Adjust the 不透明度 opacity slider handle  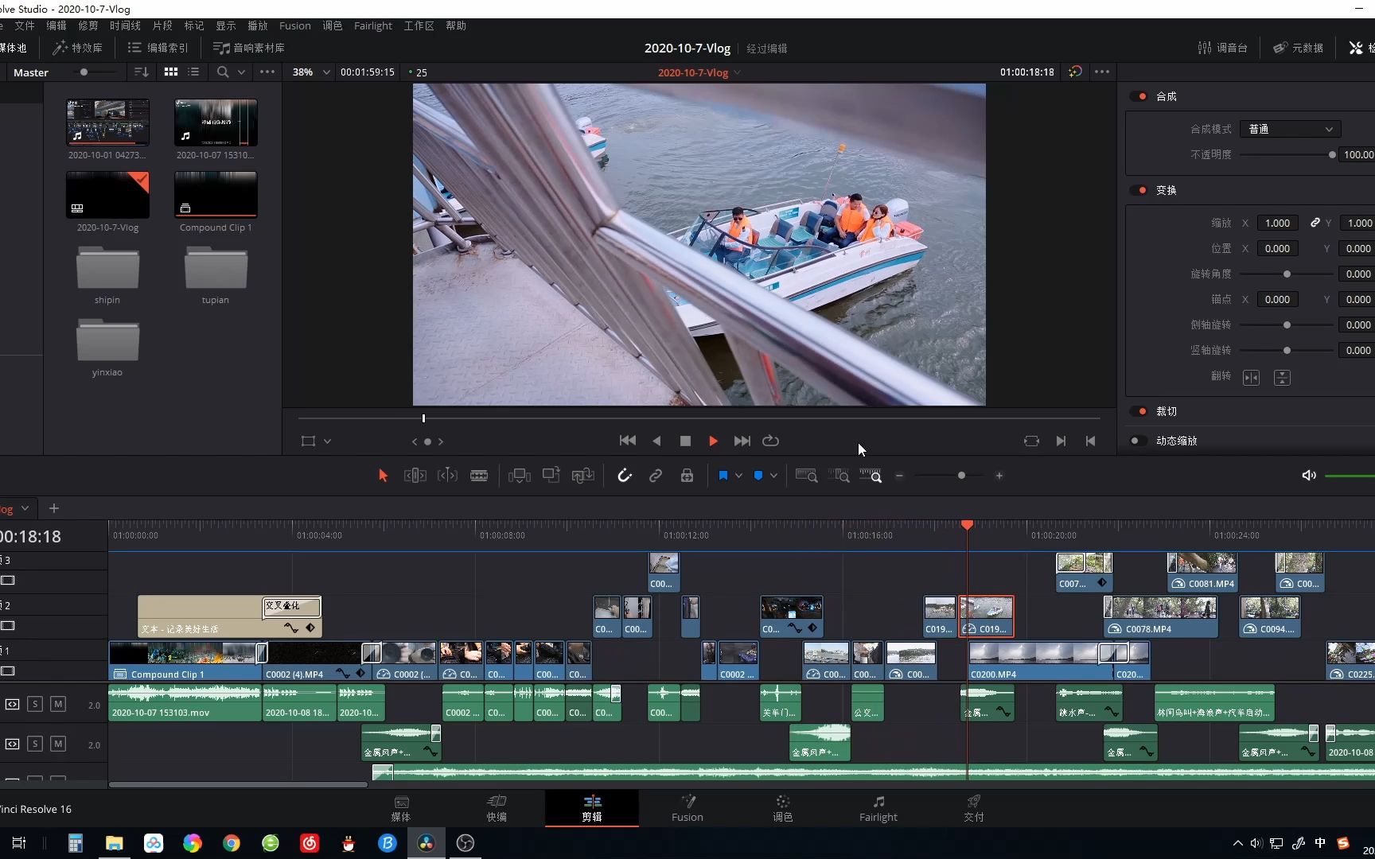pyautogui.click(x=1332, y=154)
